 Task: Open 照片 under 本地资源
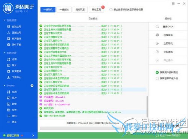12,65
